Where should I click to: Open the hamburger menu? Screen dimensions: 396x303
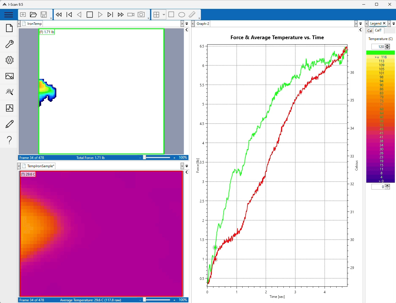tap(9, 15)
